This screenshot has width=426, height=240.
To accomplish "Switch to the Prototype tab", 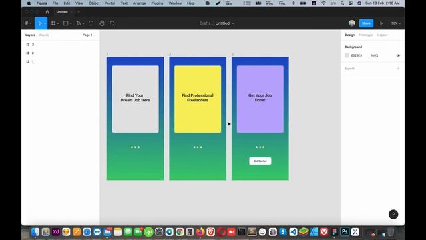I will click(x=365, y=35).
